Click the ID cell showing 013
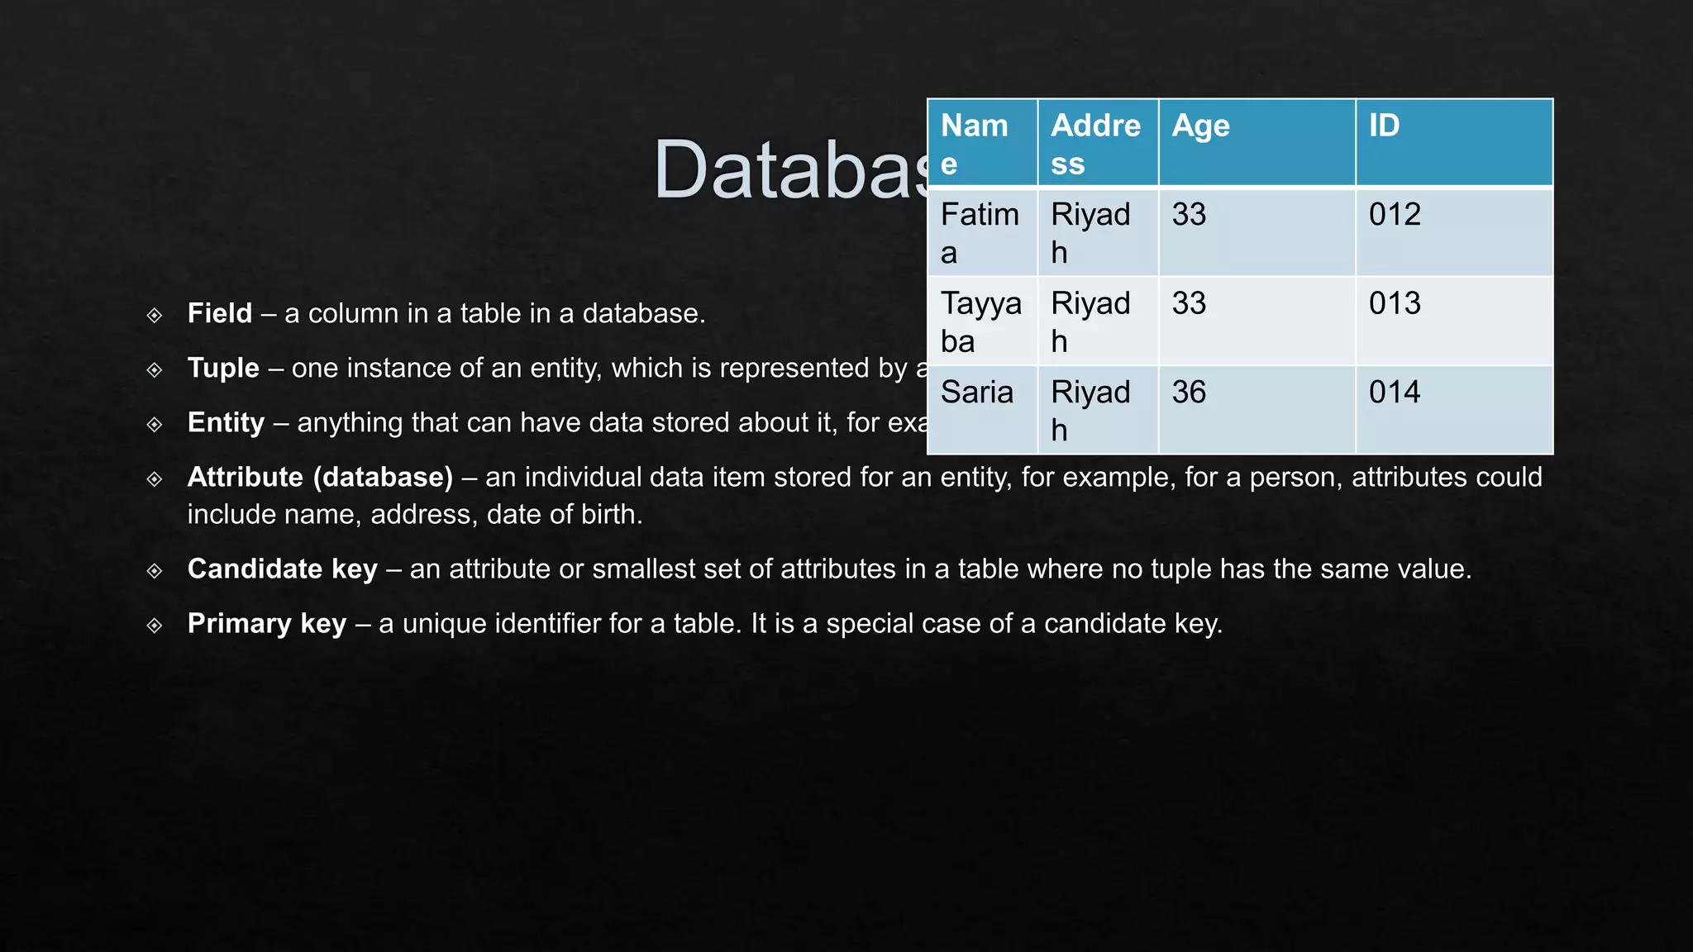The width and height of the screenshot is (1693, 952). (x=1455, y=321)
